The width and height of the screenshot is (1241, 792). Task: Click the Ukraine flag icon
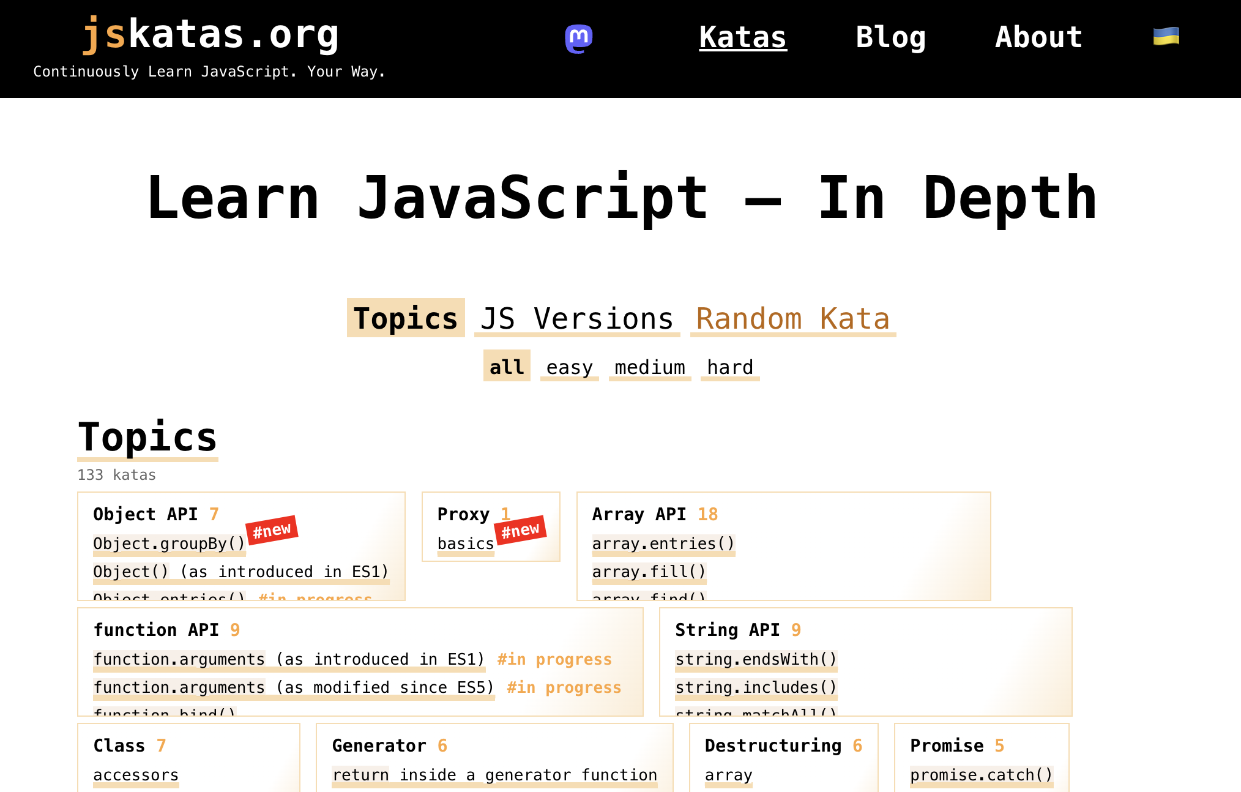tap(1166, 37)
